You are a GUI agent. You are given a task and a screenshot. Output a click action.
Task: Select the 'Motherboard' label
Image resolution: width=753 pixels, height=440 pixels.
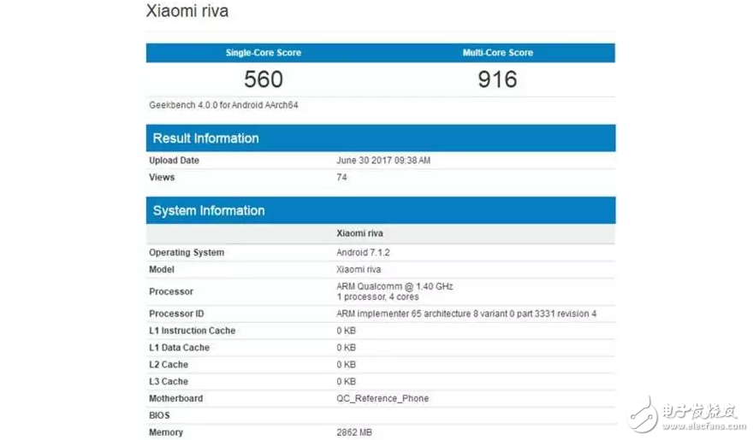click(x=175, y=398)
